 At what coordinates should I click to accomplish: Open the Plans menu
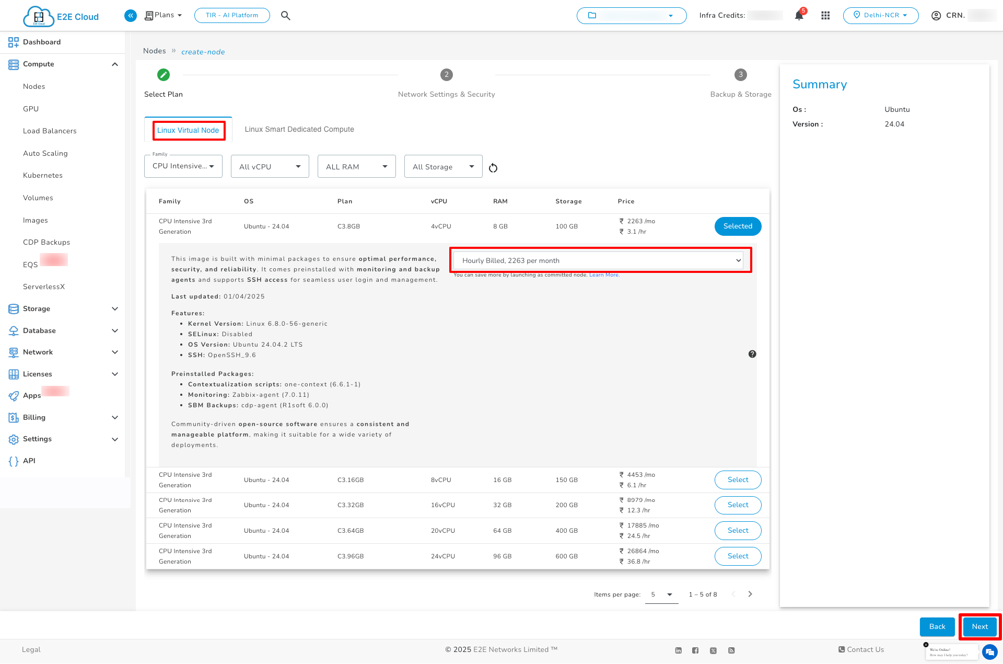coord(163,15)
